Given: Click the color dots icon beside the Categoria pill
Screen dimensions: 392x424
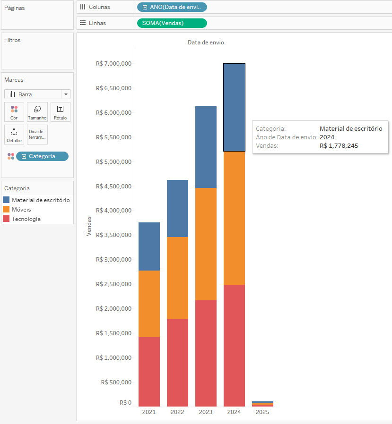Looking at the screenshot, I should (x=10, y=156).
